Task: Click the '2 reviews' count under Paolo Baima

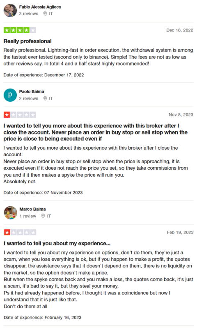Action: click(x=29, y=98)
